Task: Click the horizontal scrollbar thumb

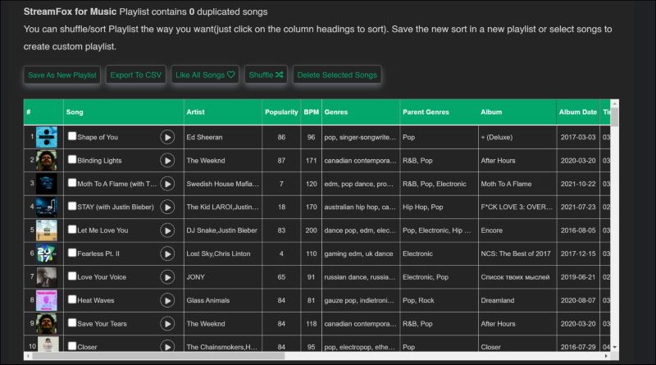Action: 158,356
